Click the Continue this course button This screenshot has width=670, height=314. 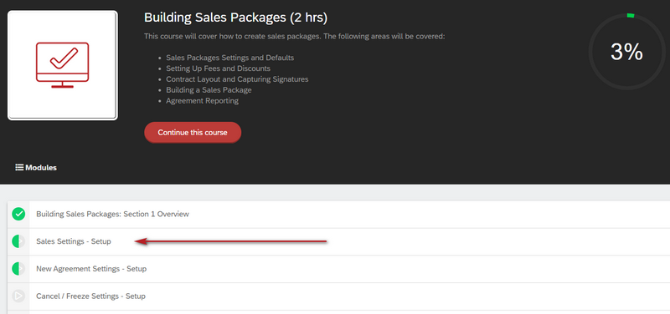(x=193, y=133)
